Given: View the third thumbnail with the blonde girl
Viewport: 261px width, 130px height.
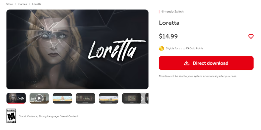Looking at the screenshot, I should [62, 98].
